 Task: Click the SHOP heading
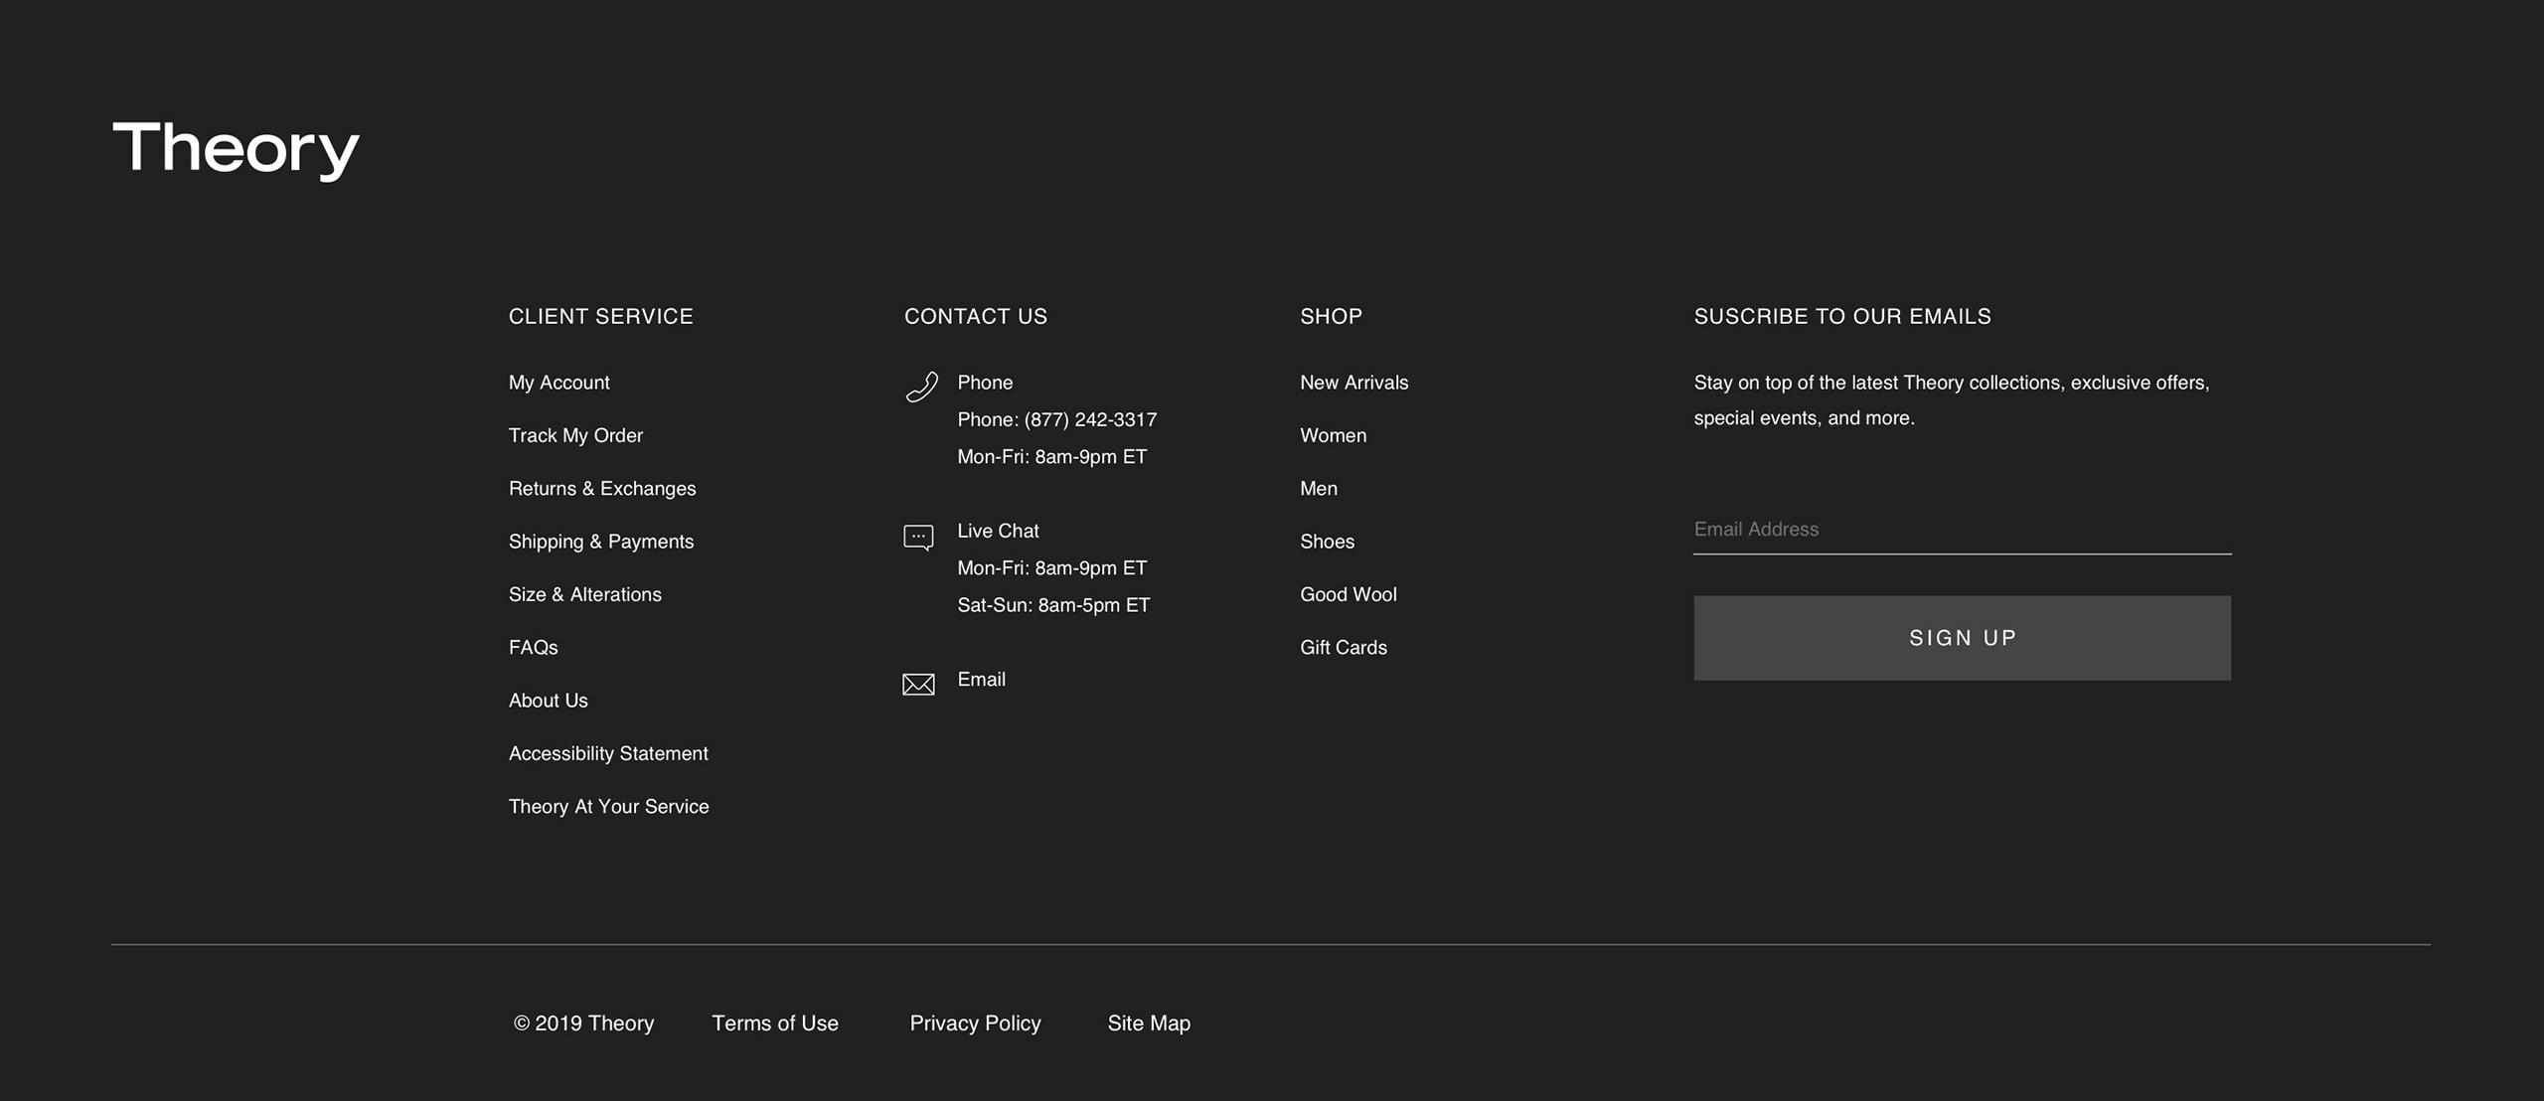[1331, 316]
